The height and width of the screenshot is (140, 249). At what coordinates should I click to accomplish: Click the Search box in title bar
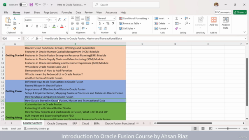point(126,5)
